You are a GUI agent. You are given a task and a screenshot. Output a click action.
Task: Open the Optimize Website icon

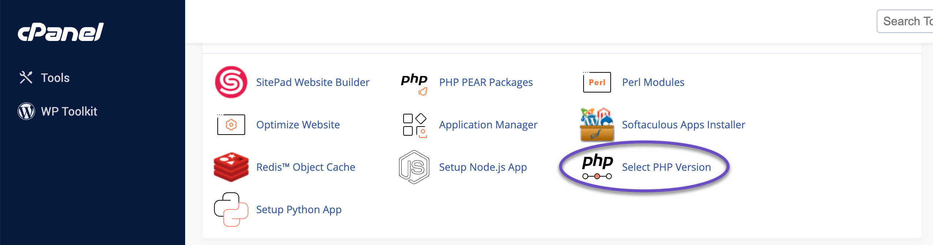[231, 125]
